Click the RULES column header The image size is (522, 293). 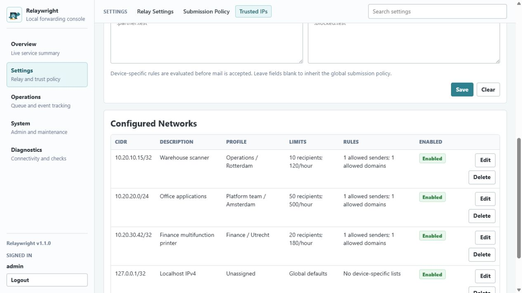[x=351, y=142]
